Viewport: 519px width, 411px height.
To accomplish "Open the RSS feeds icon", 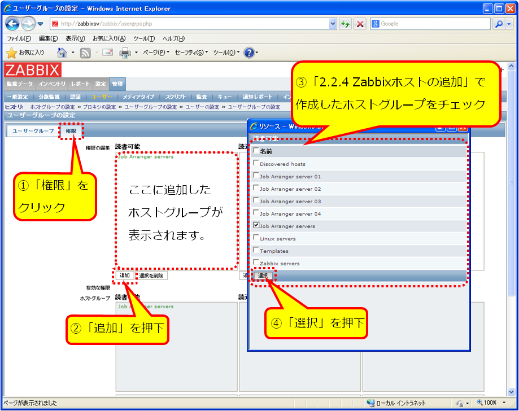I will pos(85,53).
